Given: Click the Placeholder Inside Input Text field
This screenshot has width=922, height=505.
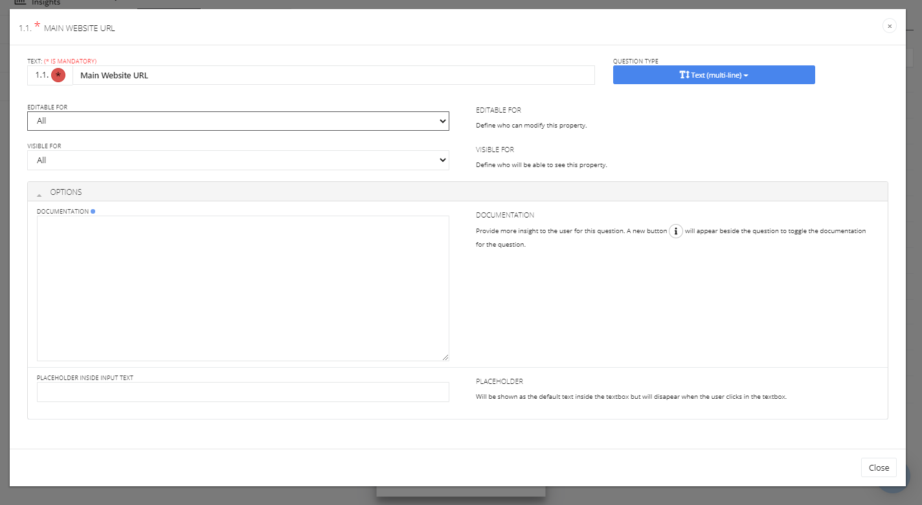Looking at the screenshot, I should (243, 392).
